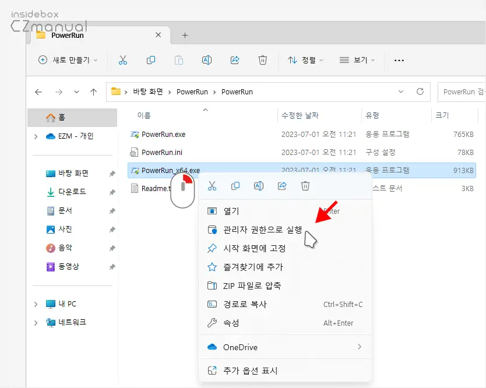Open the 새로 만들기 dropdown
Viewport: 486px width, 388px height.
pos(67,60)
